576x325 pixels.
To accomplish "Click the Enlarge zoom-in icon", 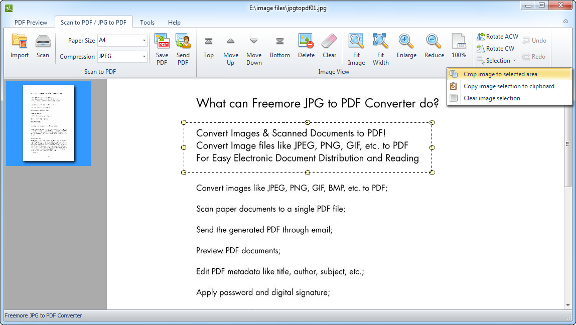I will pyautogui.click(x=406, y=41).
